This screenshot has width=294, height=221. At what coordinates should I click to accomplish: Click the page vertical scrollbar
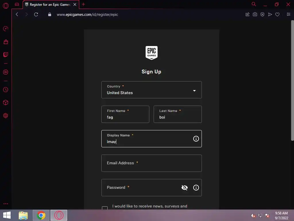[x=292, y=81]
